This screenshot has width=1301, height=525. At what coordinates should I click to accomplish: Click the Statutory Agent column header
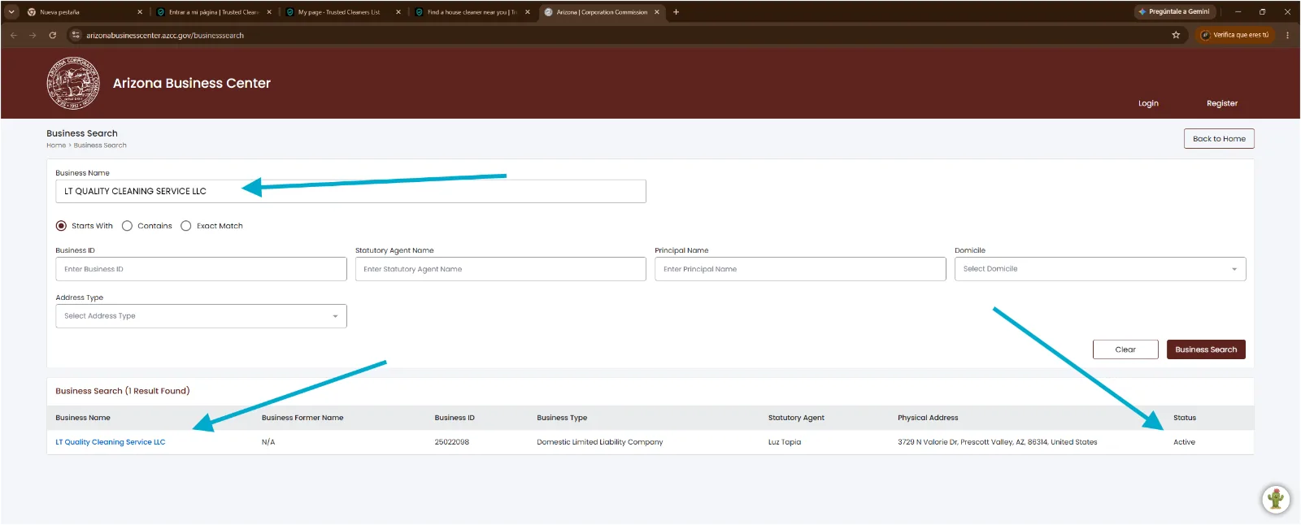(x=796, y=418)
